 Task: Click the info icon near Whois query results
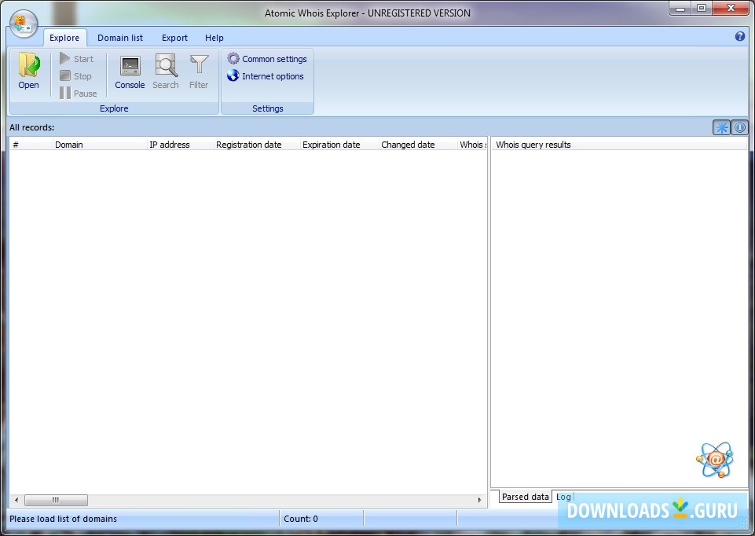(739, 127)
